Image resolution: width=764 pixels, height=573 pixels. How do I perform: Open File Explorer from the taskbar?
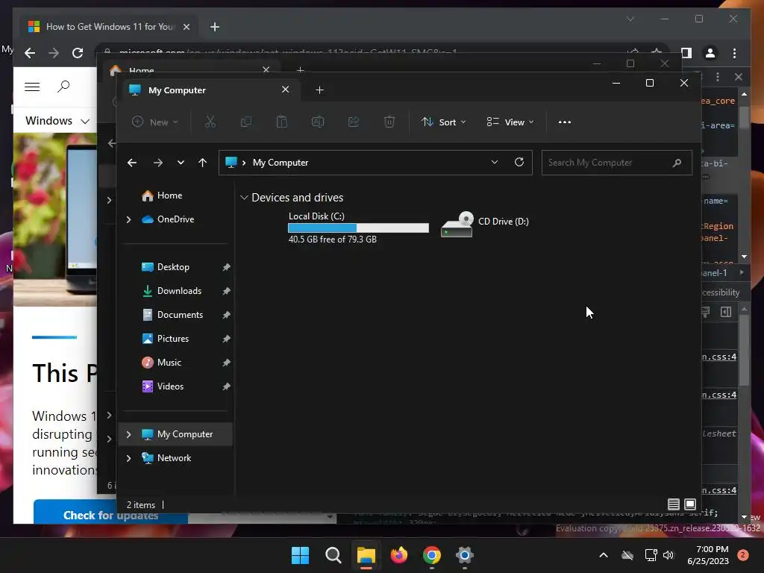click(x=366, y=555)
